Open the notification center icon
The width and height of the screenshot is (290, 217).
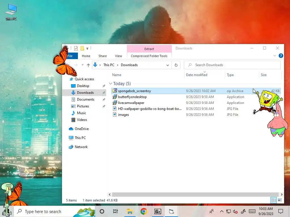coord(281,211)
